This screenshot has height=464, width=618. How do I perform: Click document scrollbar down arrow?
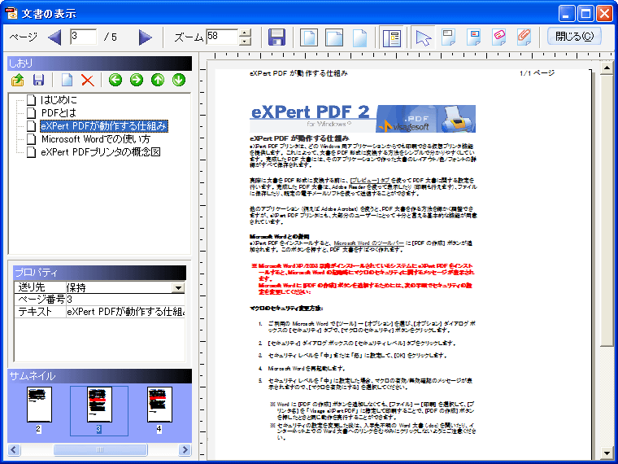click(x=607, y=453)
